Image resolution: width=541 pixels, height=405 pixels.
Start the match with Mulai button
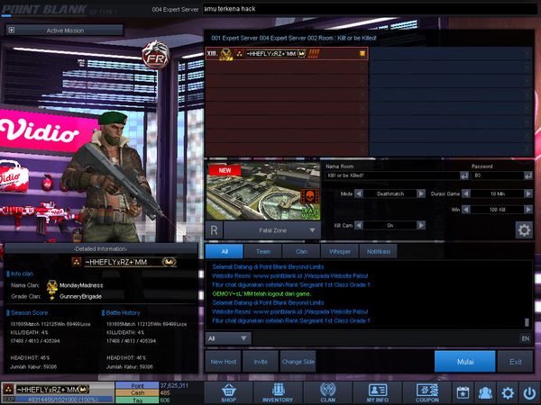(464, 362)
